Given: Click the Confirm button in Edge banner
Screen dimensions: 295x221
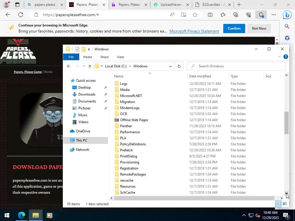Looking at the screenshot, I should click(234, 28).
